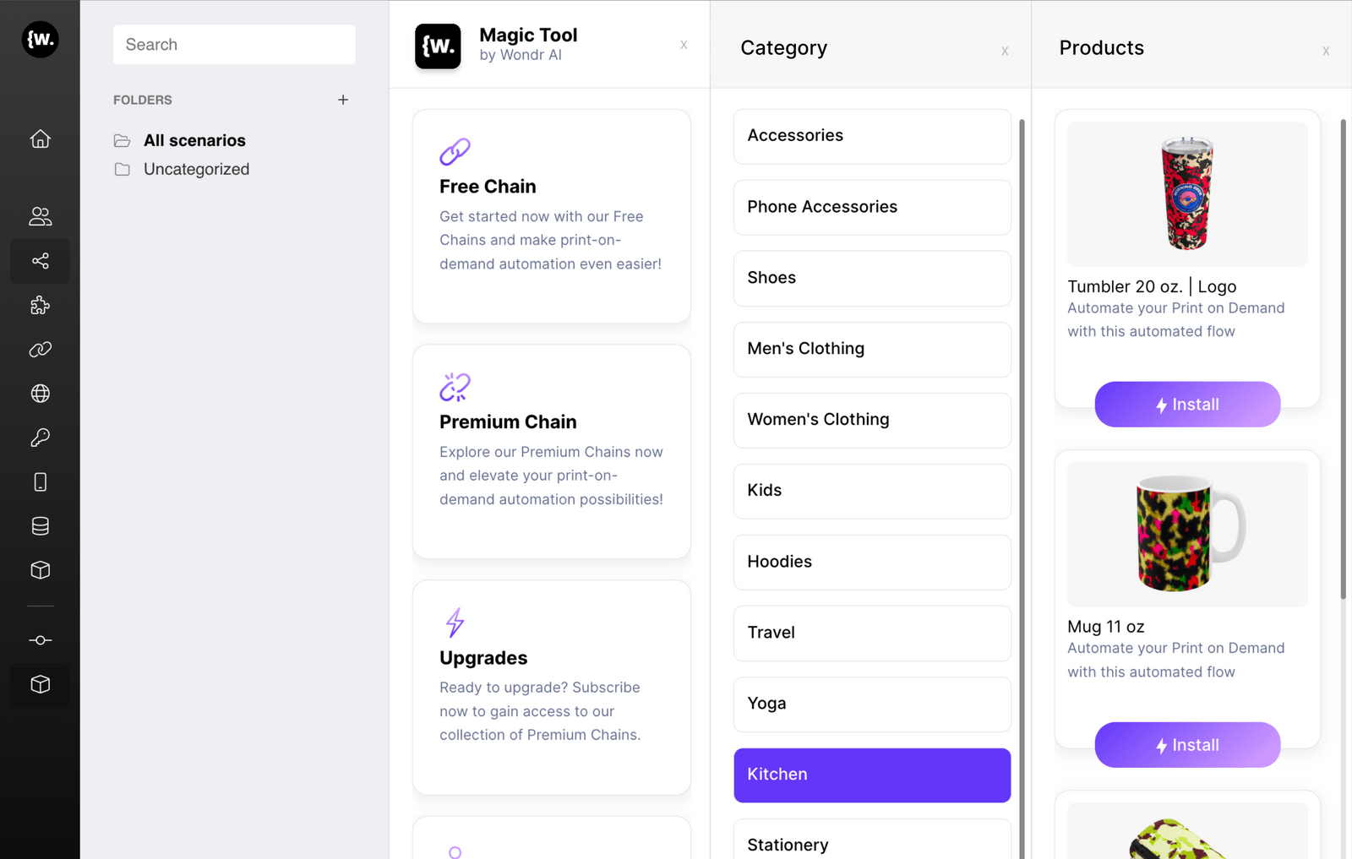Viewport: 1352px width, 859px height.
Task: Select the Uncategorized folder
Action: pos(196,169)
